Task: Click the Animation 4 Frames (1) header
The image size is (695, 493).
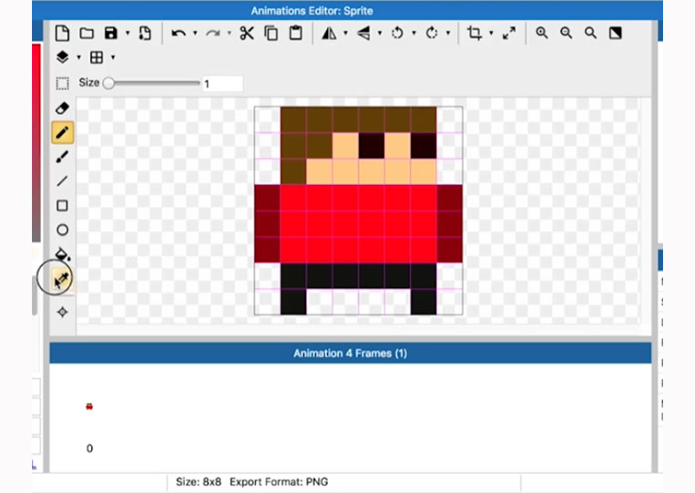Action: [x=350, y=354]
